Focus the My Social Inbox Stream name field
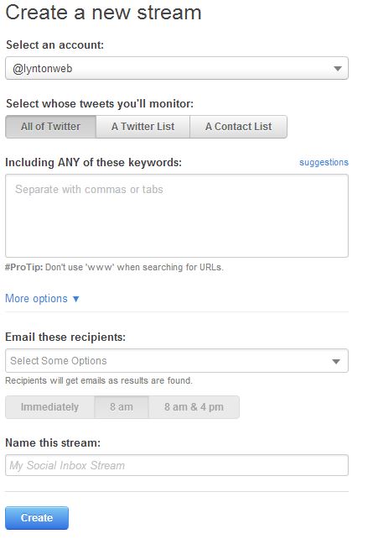Image resolution: width=368 pixels, height=539 pixels. (x=177, y=465)
